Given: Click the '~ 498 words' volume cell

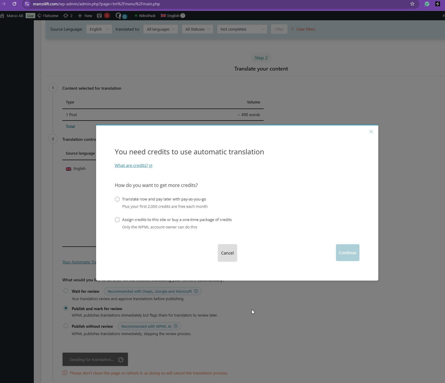Looking at the screenshot, I should [249, 115].
